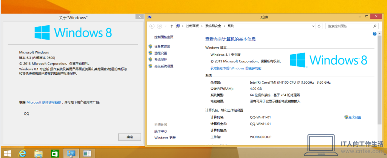Open recent locations dropdown arrow
The height and width of the screenshot is (158, 387).
point(166,26)
